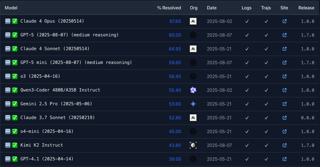Open the site link for Claude 3.7 Sonnet
The width and height of the screenshot is (320, 167).
pos(284,118)
